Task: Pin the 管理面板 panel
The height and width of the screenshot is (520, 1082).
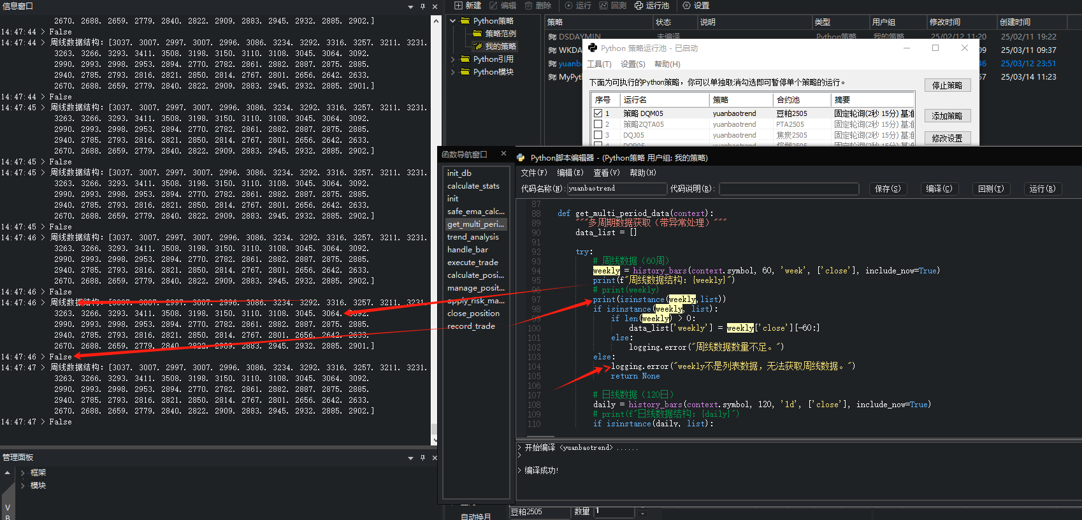Action: [x=422, y=458]
